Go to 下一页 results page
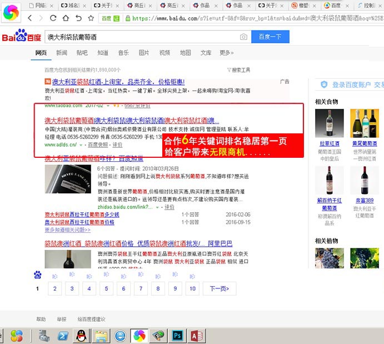Image resolution: width=384 pixels, height=344 pixels. coord(220,288)
